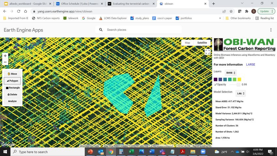This screenshot has height=156, width=277.
Task: Open coco's paper bookmark
Action: (x=162, y=18)
